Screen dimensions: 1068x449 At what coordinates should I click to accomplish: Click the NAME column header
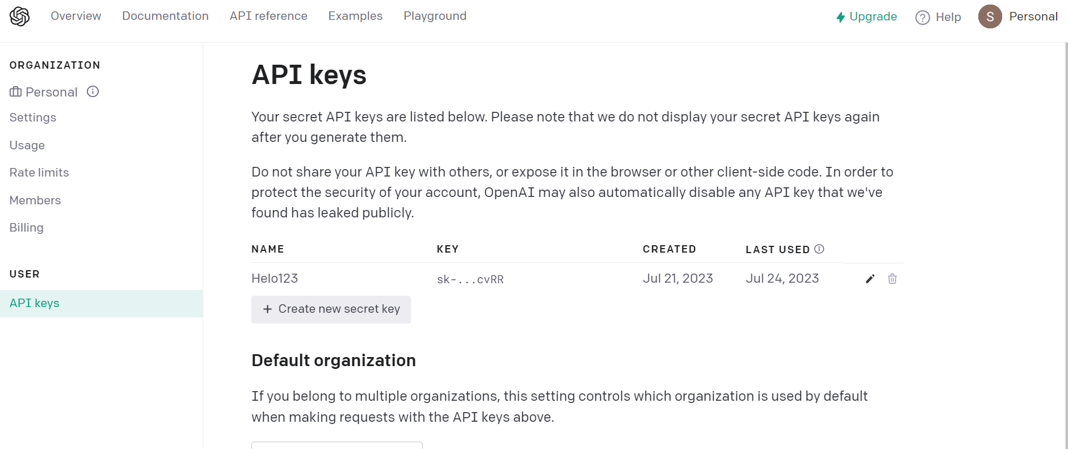coord(268,249)
